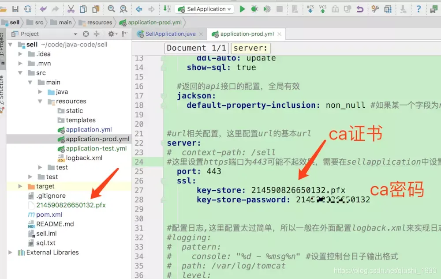Close the SellApplication.java tab
441x279 pixels.
click(201, 34)
